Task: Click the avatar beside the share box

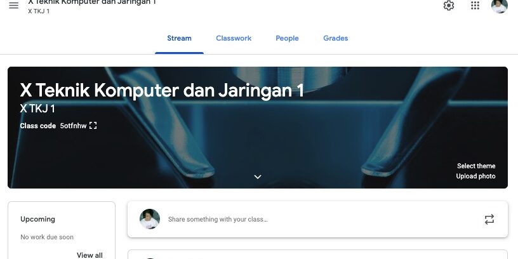Action: point(150,219)
